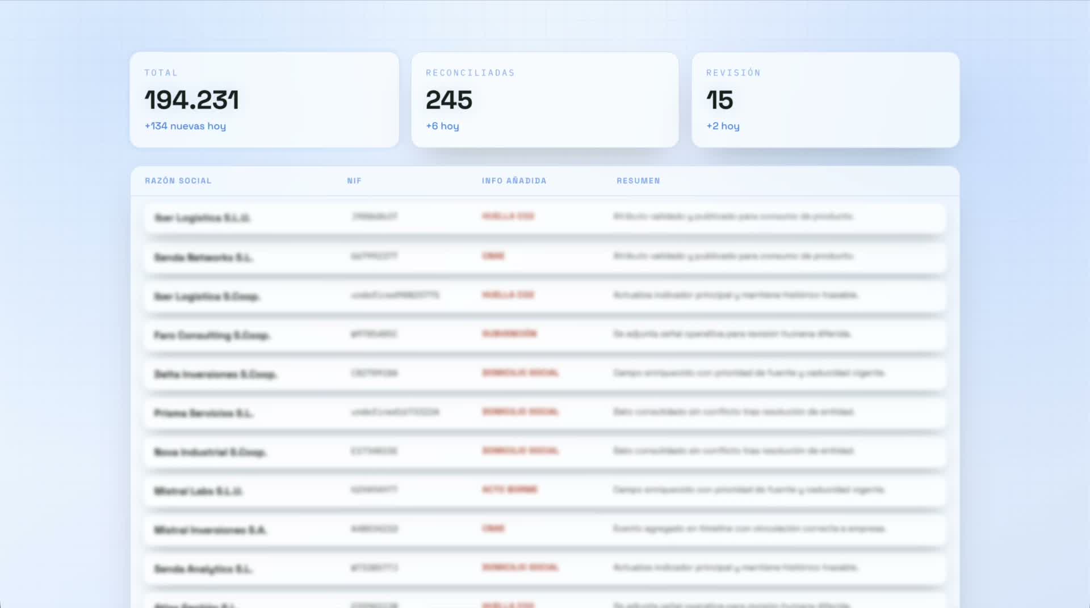Image resolution: width=1090 pixels, height=608 pixels.
Task: Follow the '+6 hoy' link under Reconciliadas
Action: pyautogui.click(x=442, y=126)
